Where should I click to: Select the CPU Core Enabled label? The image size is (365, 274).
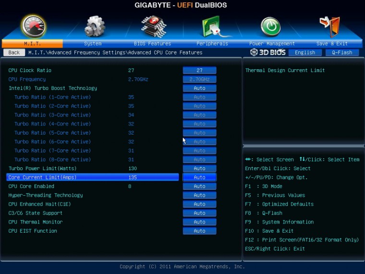[31, 187]
